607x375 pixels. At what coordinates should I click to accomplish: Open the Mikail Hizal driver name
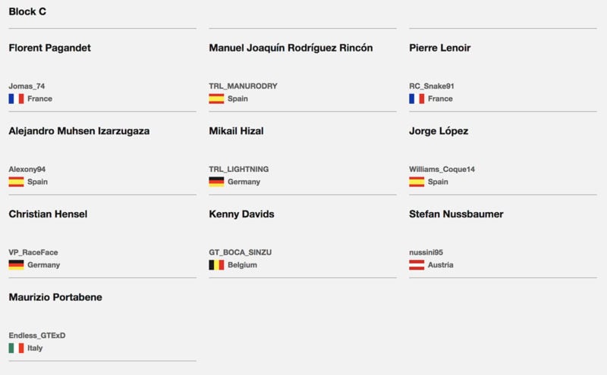(x=236, y=131)
